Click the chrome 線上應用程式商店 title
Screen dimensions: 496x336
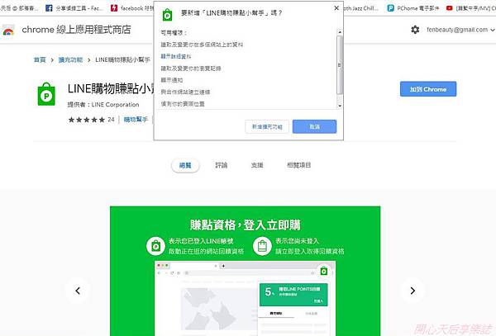pos(77,30)
